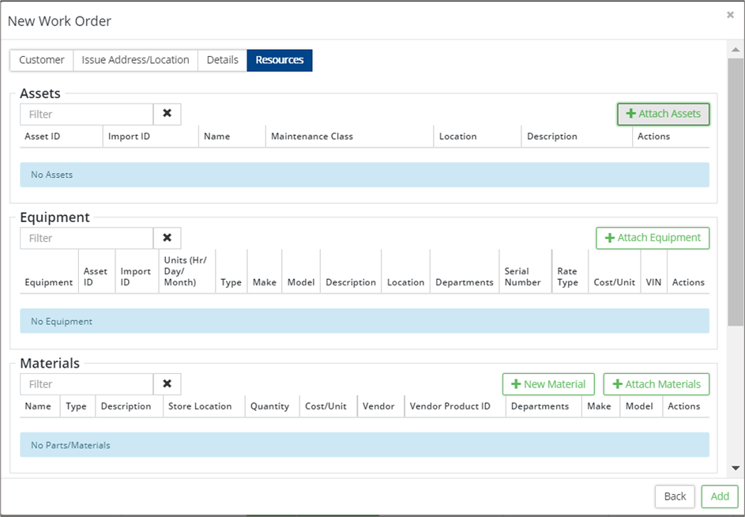
Task: Select the Resources tab
Action: [x=280, y=60]
